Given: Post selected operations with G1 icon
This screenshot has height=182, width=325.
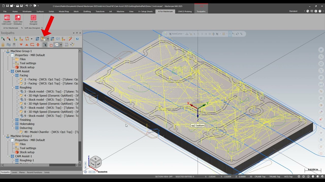Looking at the screenshot, I should [58, 39].
